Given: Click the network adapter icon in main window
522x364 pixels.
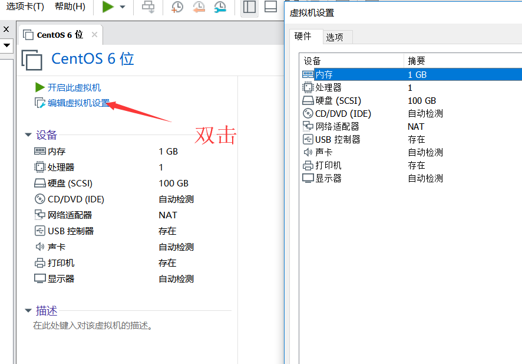Looking at the screenshot, I should tap(40, 215).
